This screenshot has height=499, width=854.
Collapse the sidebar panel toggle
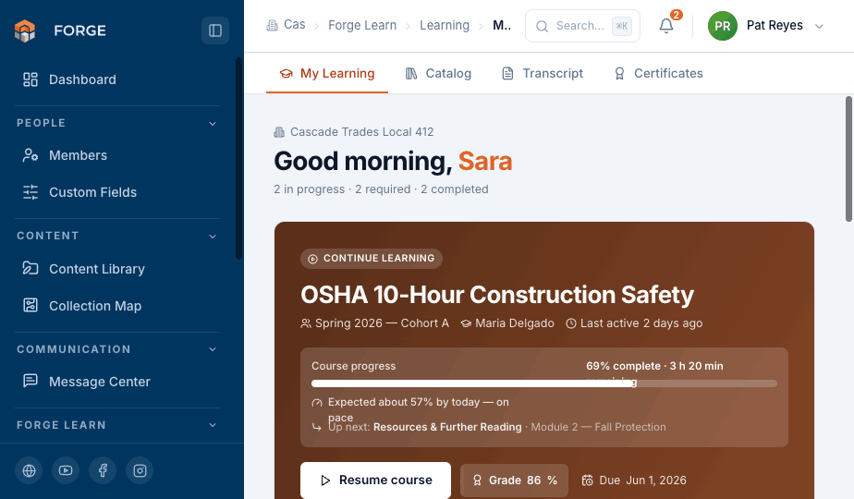[215, 30]
